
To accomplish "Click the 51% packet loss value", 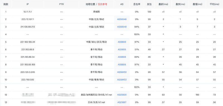I will tap(137, 49).
